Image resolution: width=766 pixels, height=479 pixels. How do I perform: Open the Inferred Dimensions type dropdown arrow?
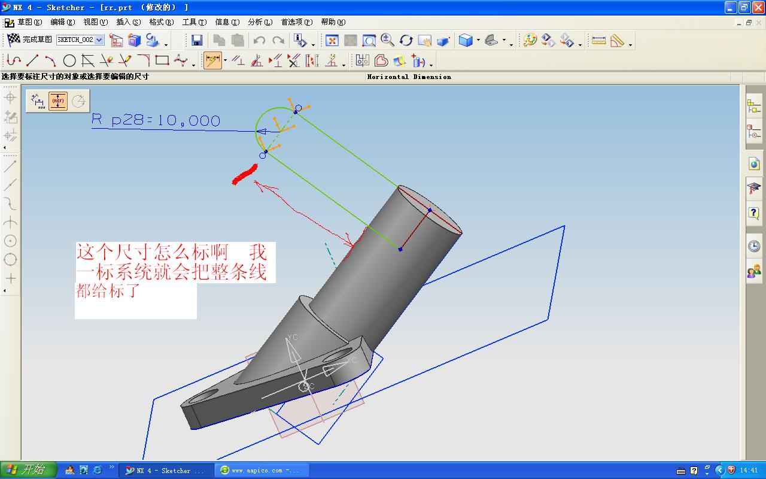point(225,60)
